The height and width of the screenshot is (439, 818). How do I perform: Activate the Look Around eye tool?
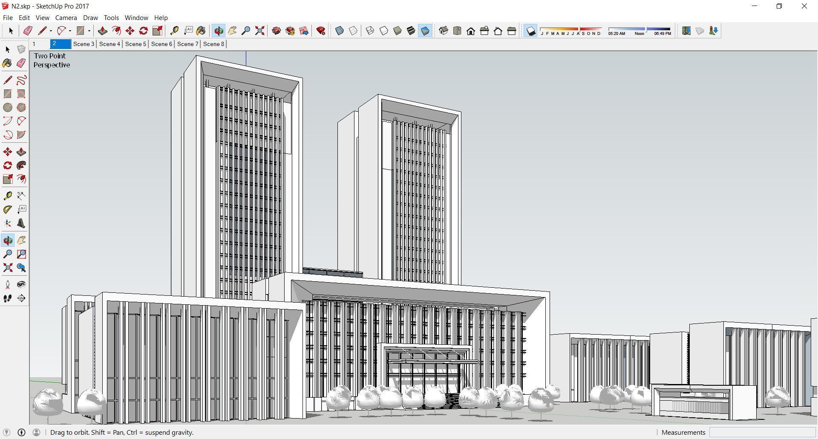[21, 285]
